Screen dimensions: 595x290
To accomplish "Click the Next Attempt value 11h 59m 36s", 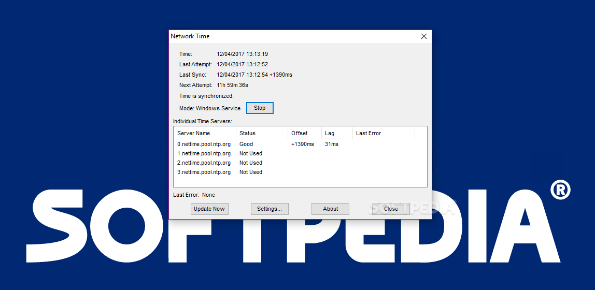I will [x=232, y=85].
